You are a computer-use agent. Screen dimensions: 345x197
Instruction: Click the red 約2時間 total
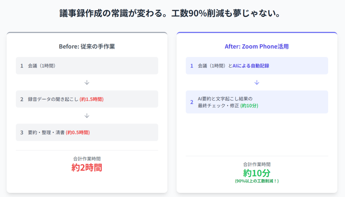tap(87, 168)
